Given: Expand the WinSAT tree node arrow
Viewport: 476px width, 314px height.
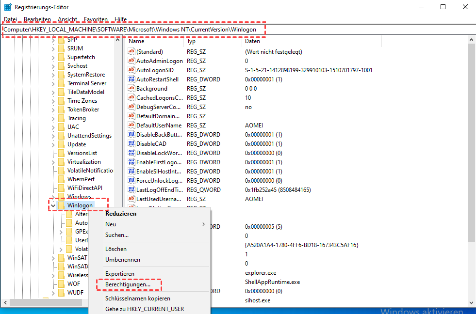Looking at the screenshot, I should click(52, 258).
